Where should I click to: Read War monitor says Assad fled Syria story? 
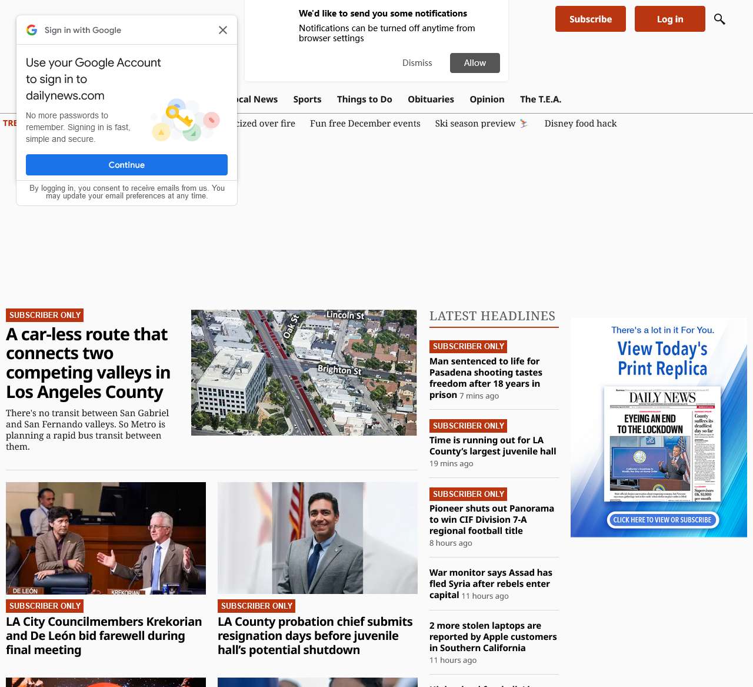click(x=491, y=583)
